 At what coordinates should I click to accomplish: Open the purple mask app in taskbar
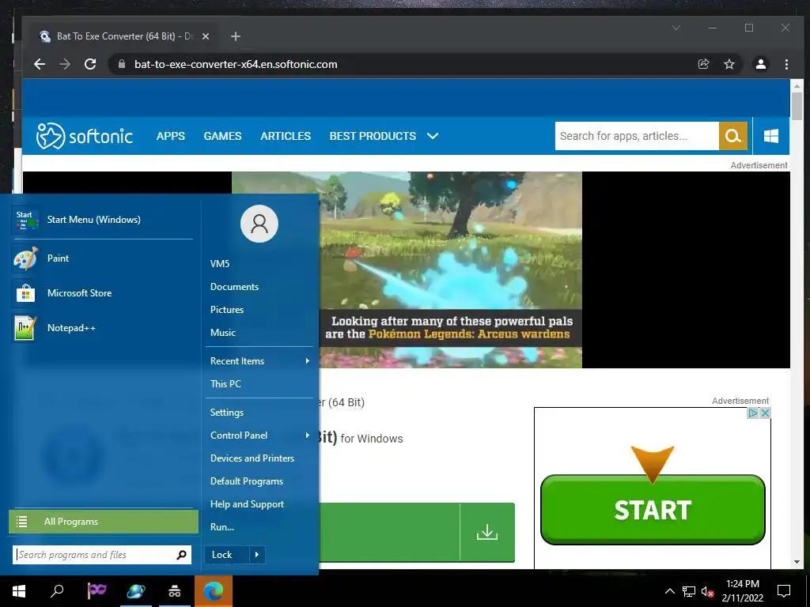click(x=97, y=590)
